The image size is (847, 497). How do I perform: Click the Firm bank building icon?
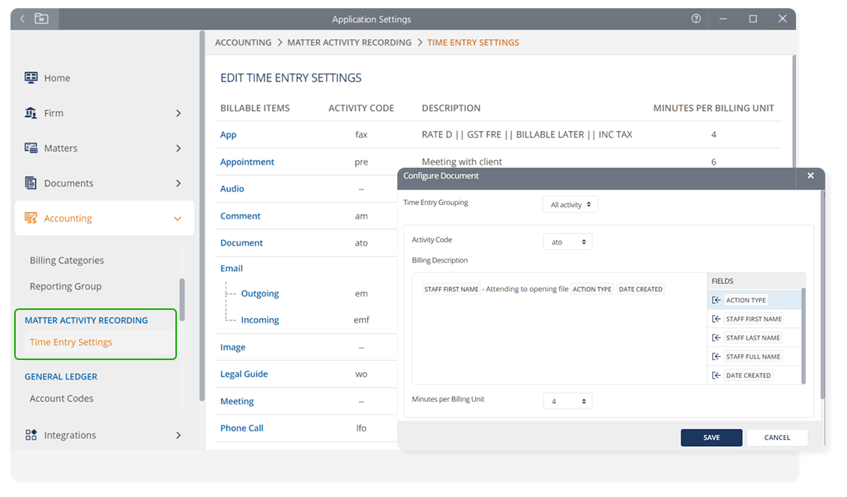pyautogui.click(x=31, y=113)
